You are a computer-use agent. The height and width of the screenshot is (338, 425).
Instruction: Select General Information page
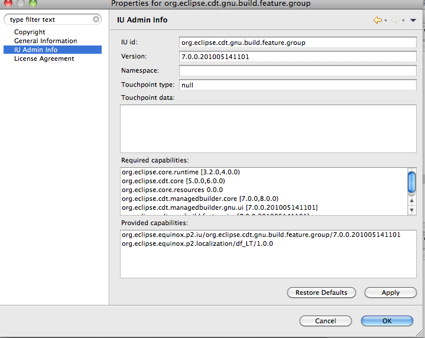(46, 41)
